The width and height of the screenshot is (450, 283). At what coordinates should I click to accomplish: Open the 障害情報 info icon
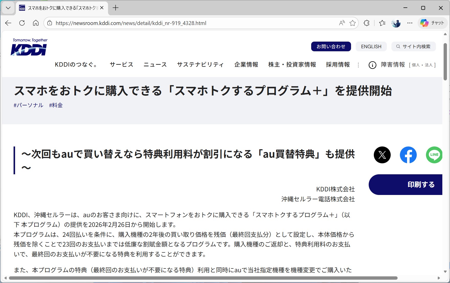point(372,65)
